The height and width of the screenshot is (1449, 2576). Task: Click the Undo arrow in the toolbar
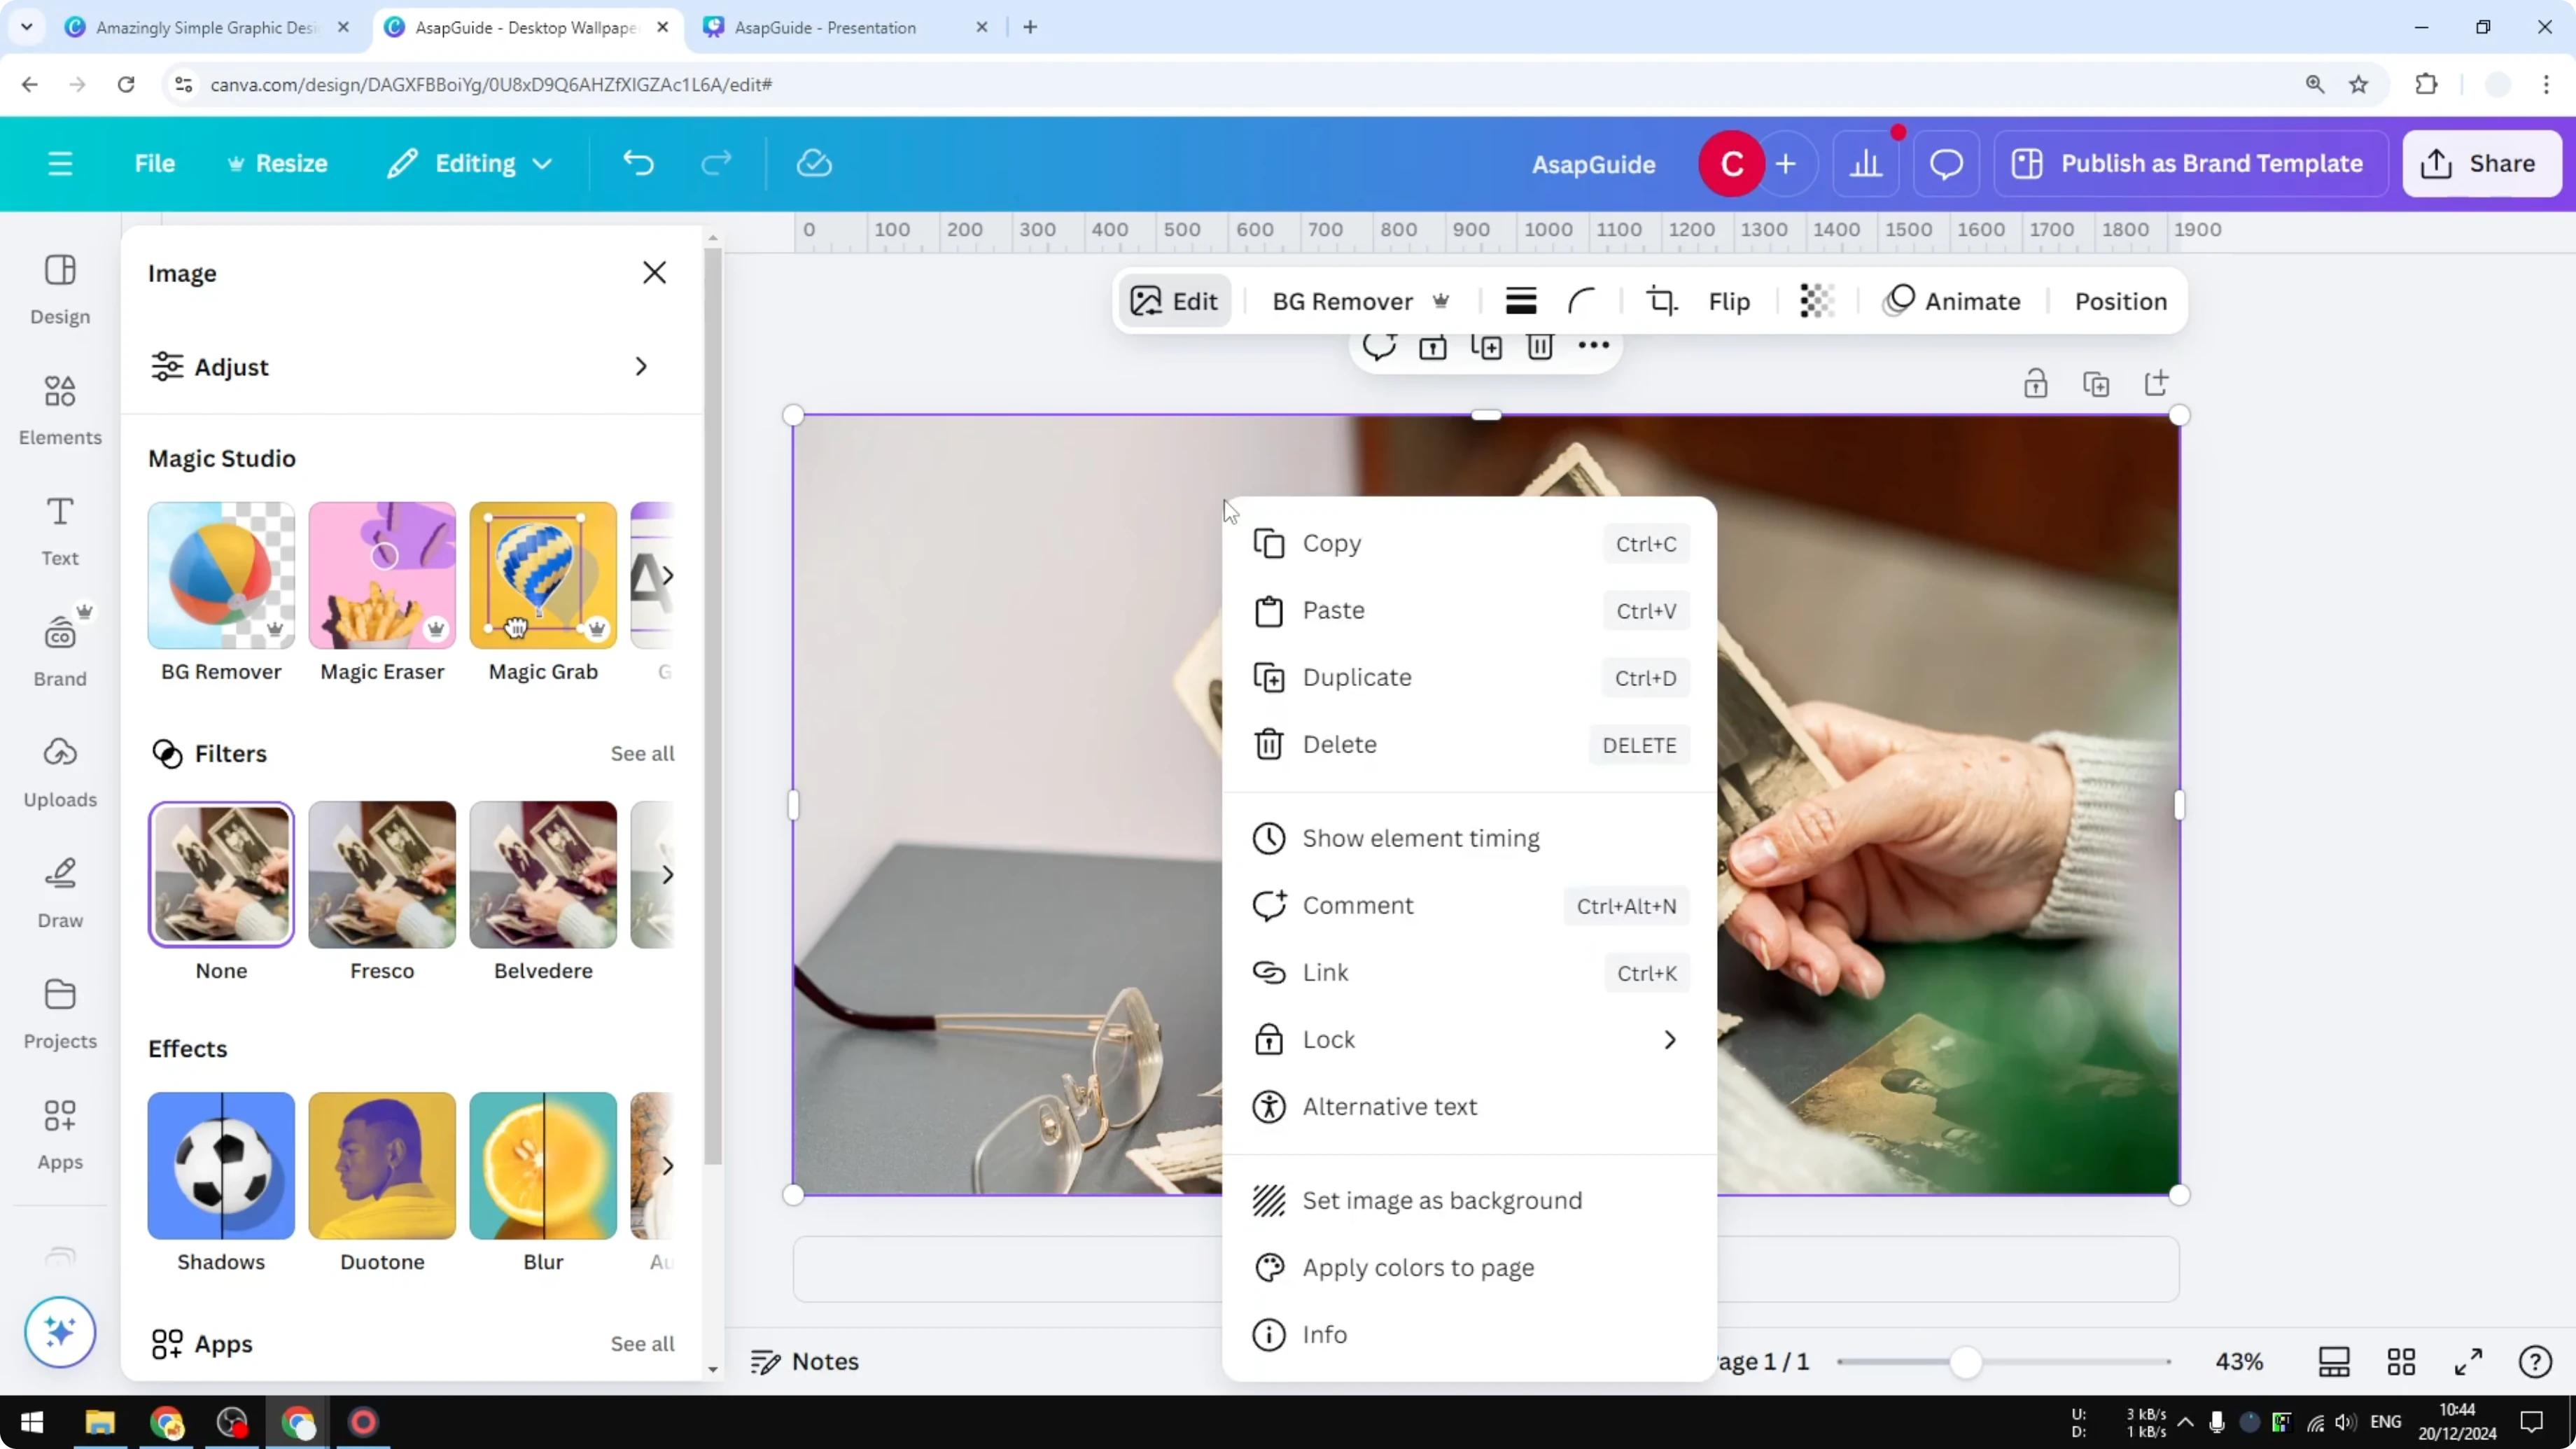click(x=640, y=163)
